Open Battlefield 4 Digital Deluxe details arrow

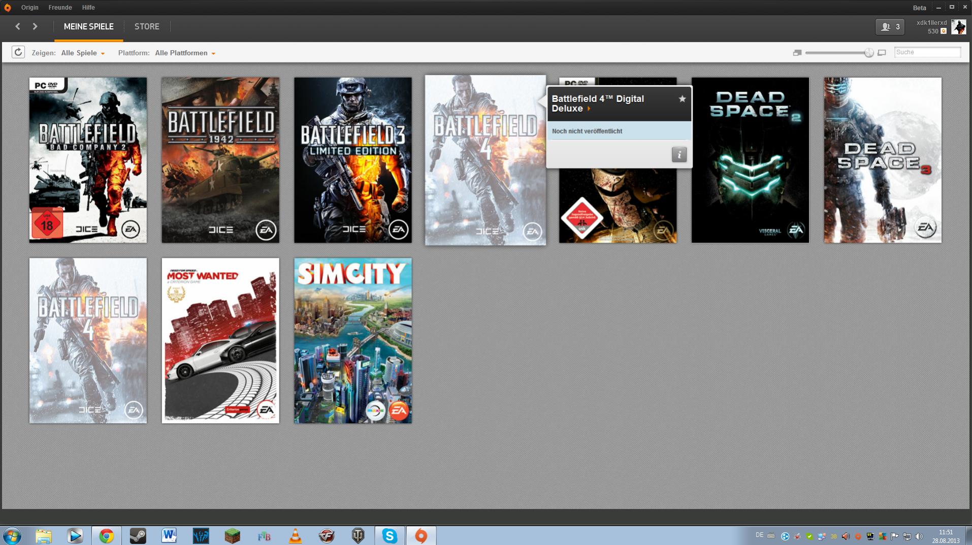tap(589, 109)
